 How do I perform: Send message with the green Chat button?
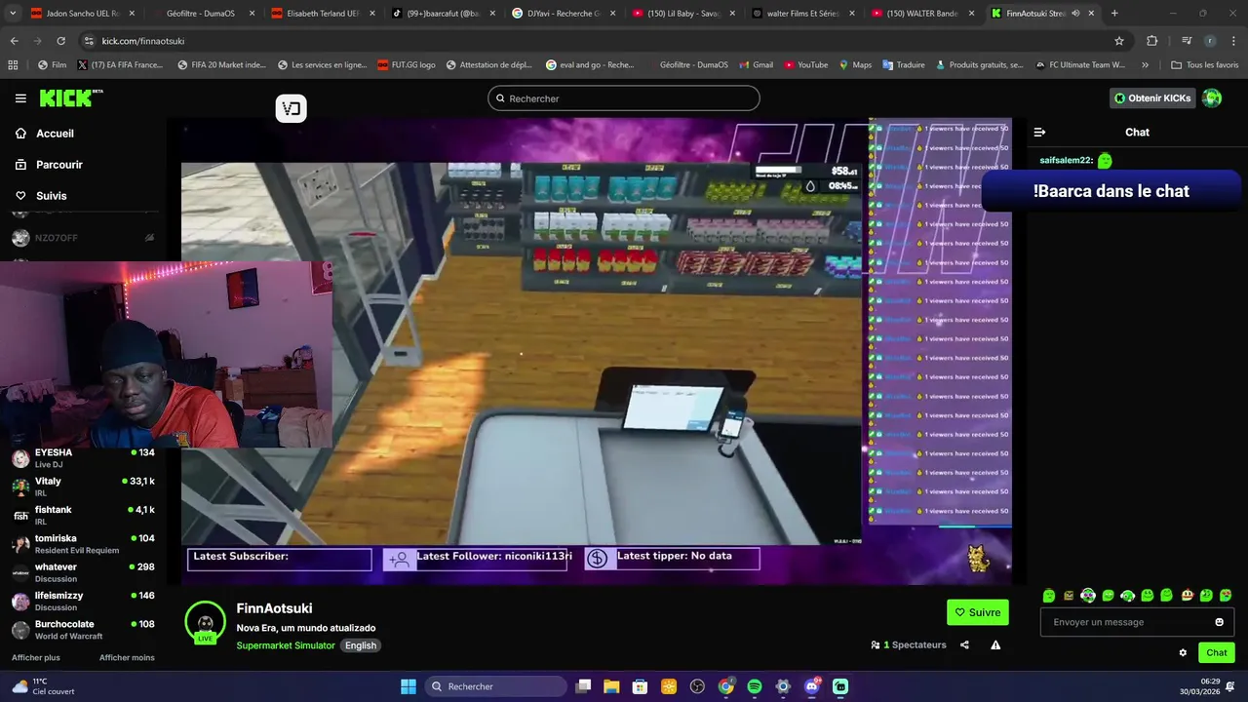(x=1217, y=653)
